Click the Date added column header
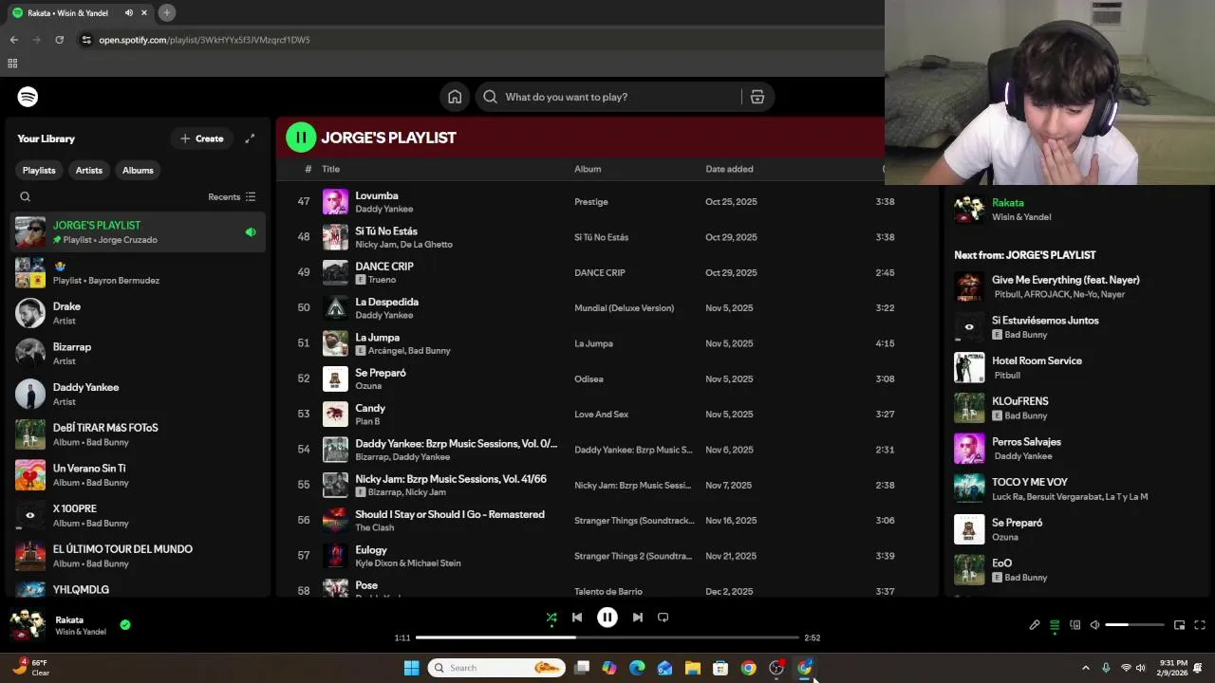The image size is (1215, 683). click(x=729, y=169)
